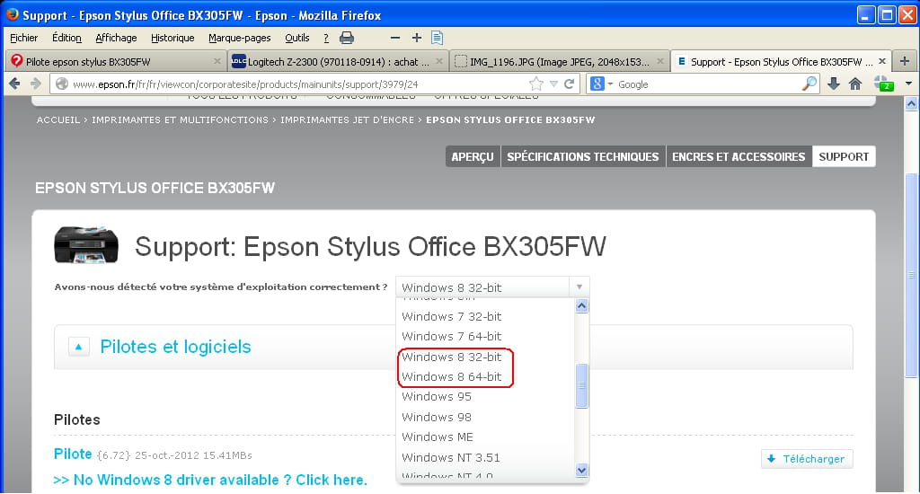Click IMPRIMANTES JET D'ENCRE breadcrumb
This screenshot has height=494, width=920.
click(x=348, y=119)
